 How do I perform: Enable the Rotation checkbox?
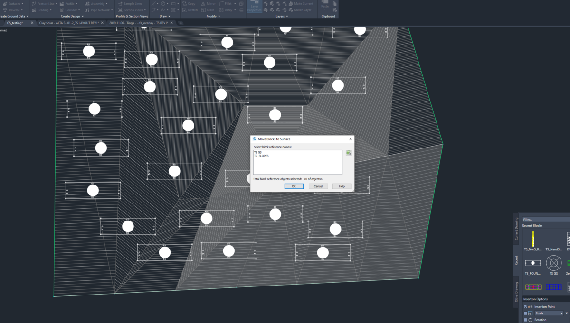click(525, 320)
